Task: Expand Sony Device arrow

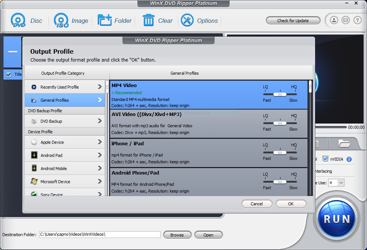Action: [x=100, y=194]
